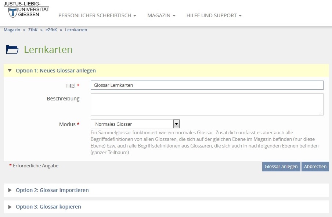Click the blue folder icon beside Lernkarten
Screen dimensions: 332x217
click(x=12, y=50)
